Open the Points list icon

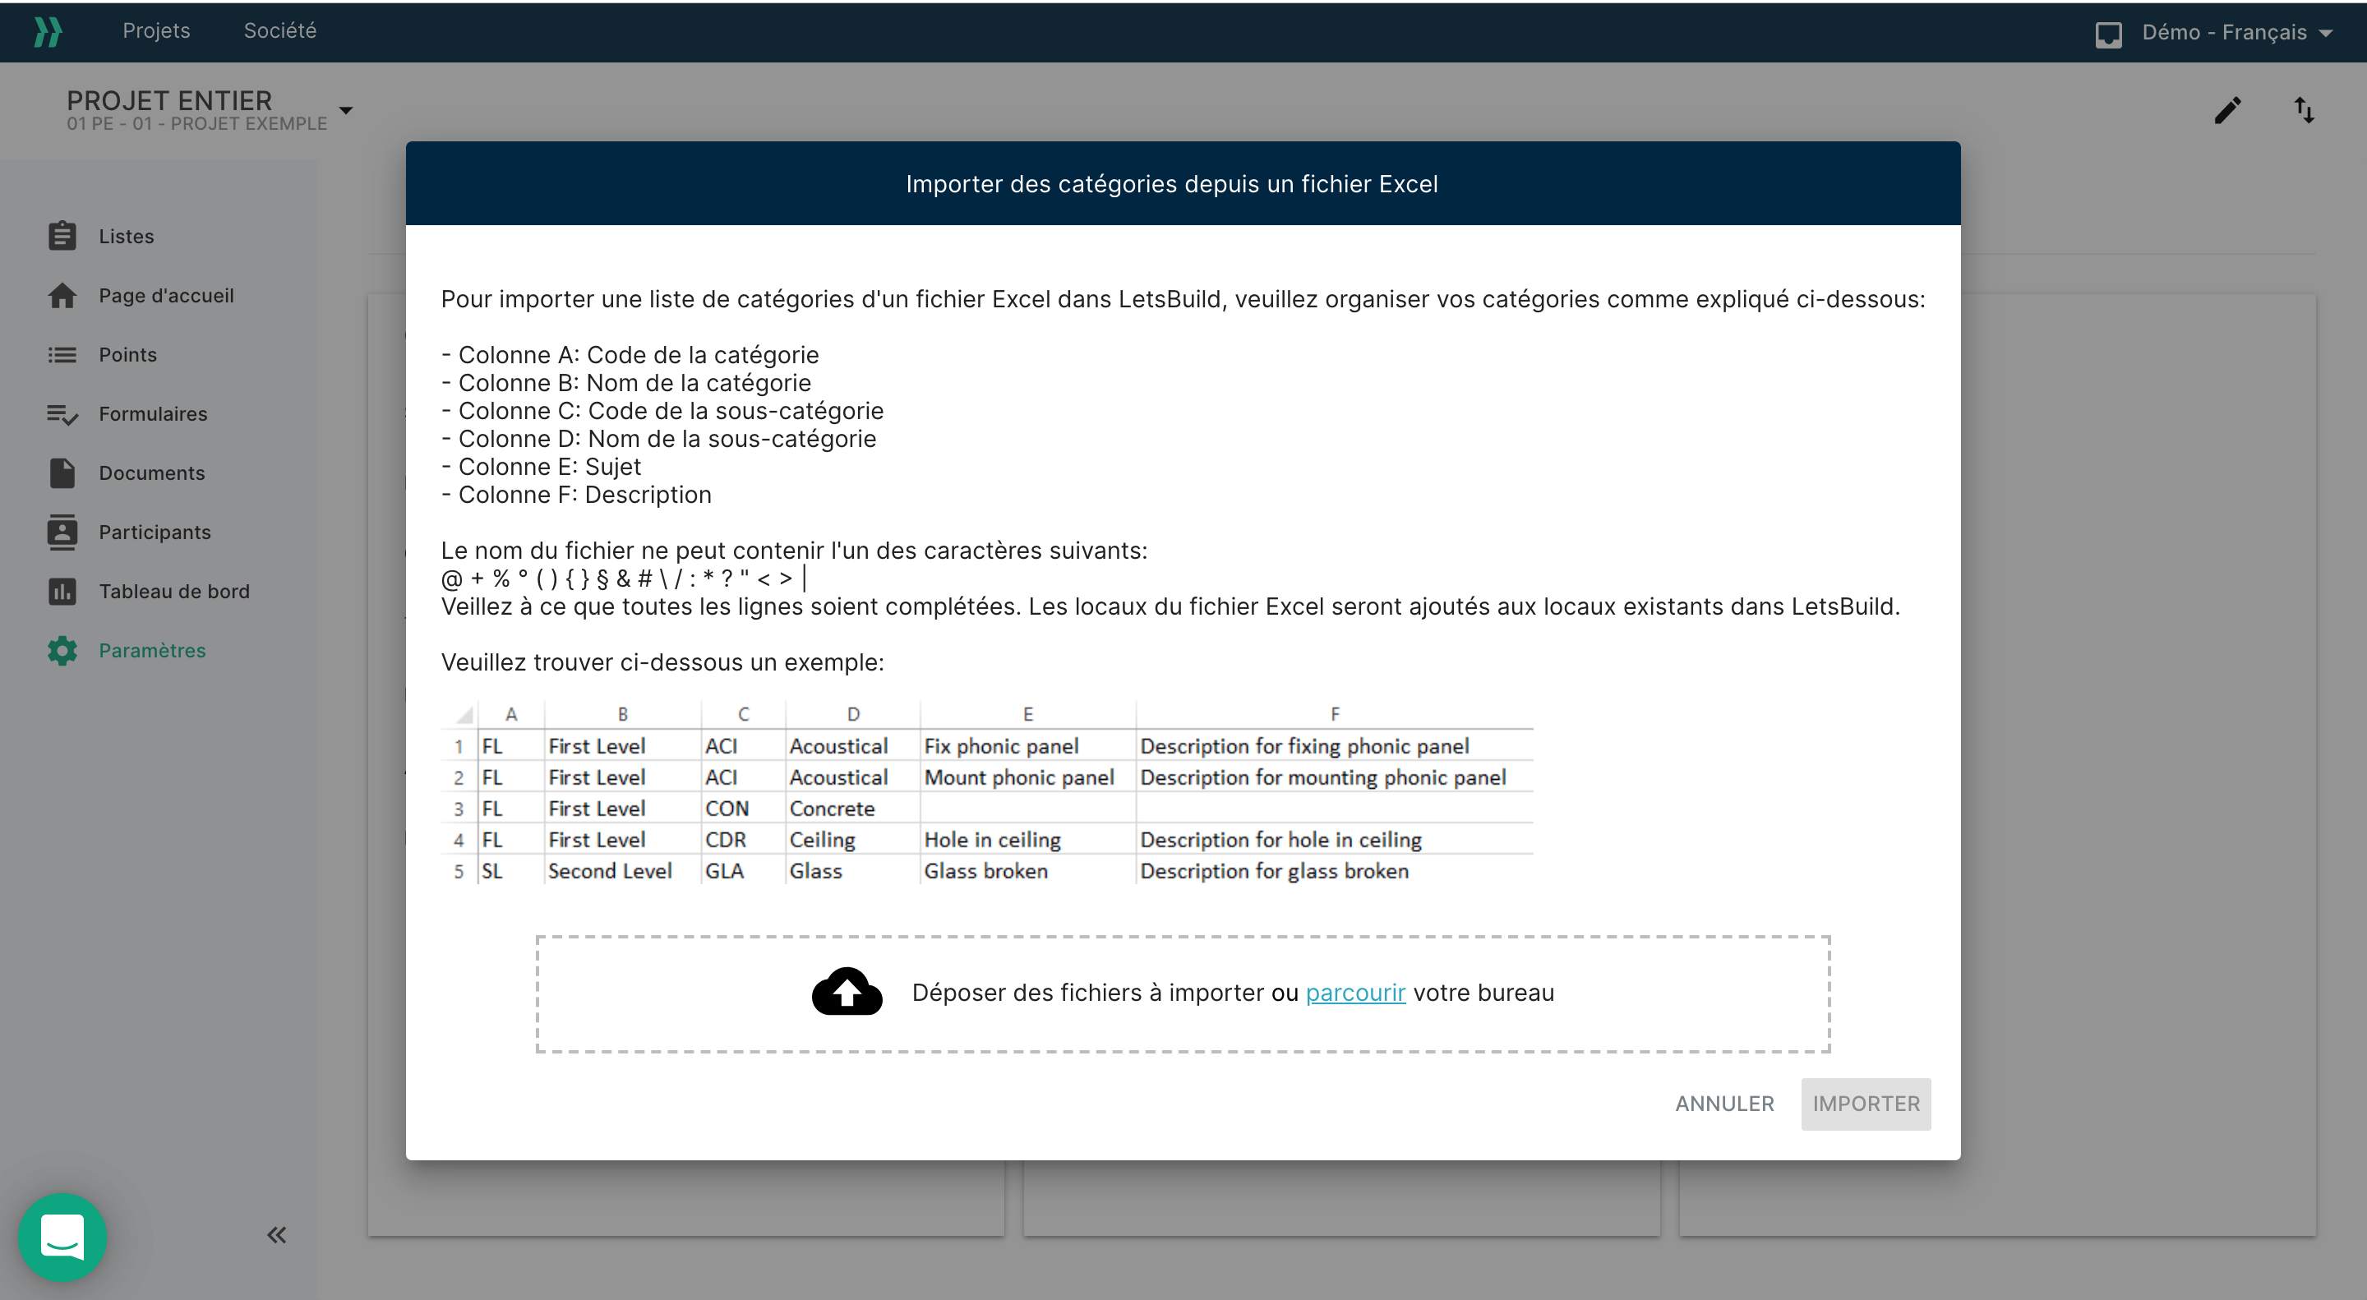(x=62, y=355)
